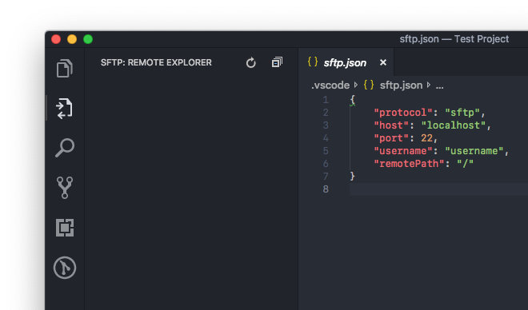
Task: Expand breadcrumb arrow after .vscode
Action: tap(356, 85)
